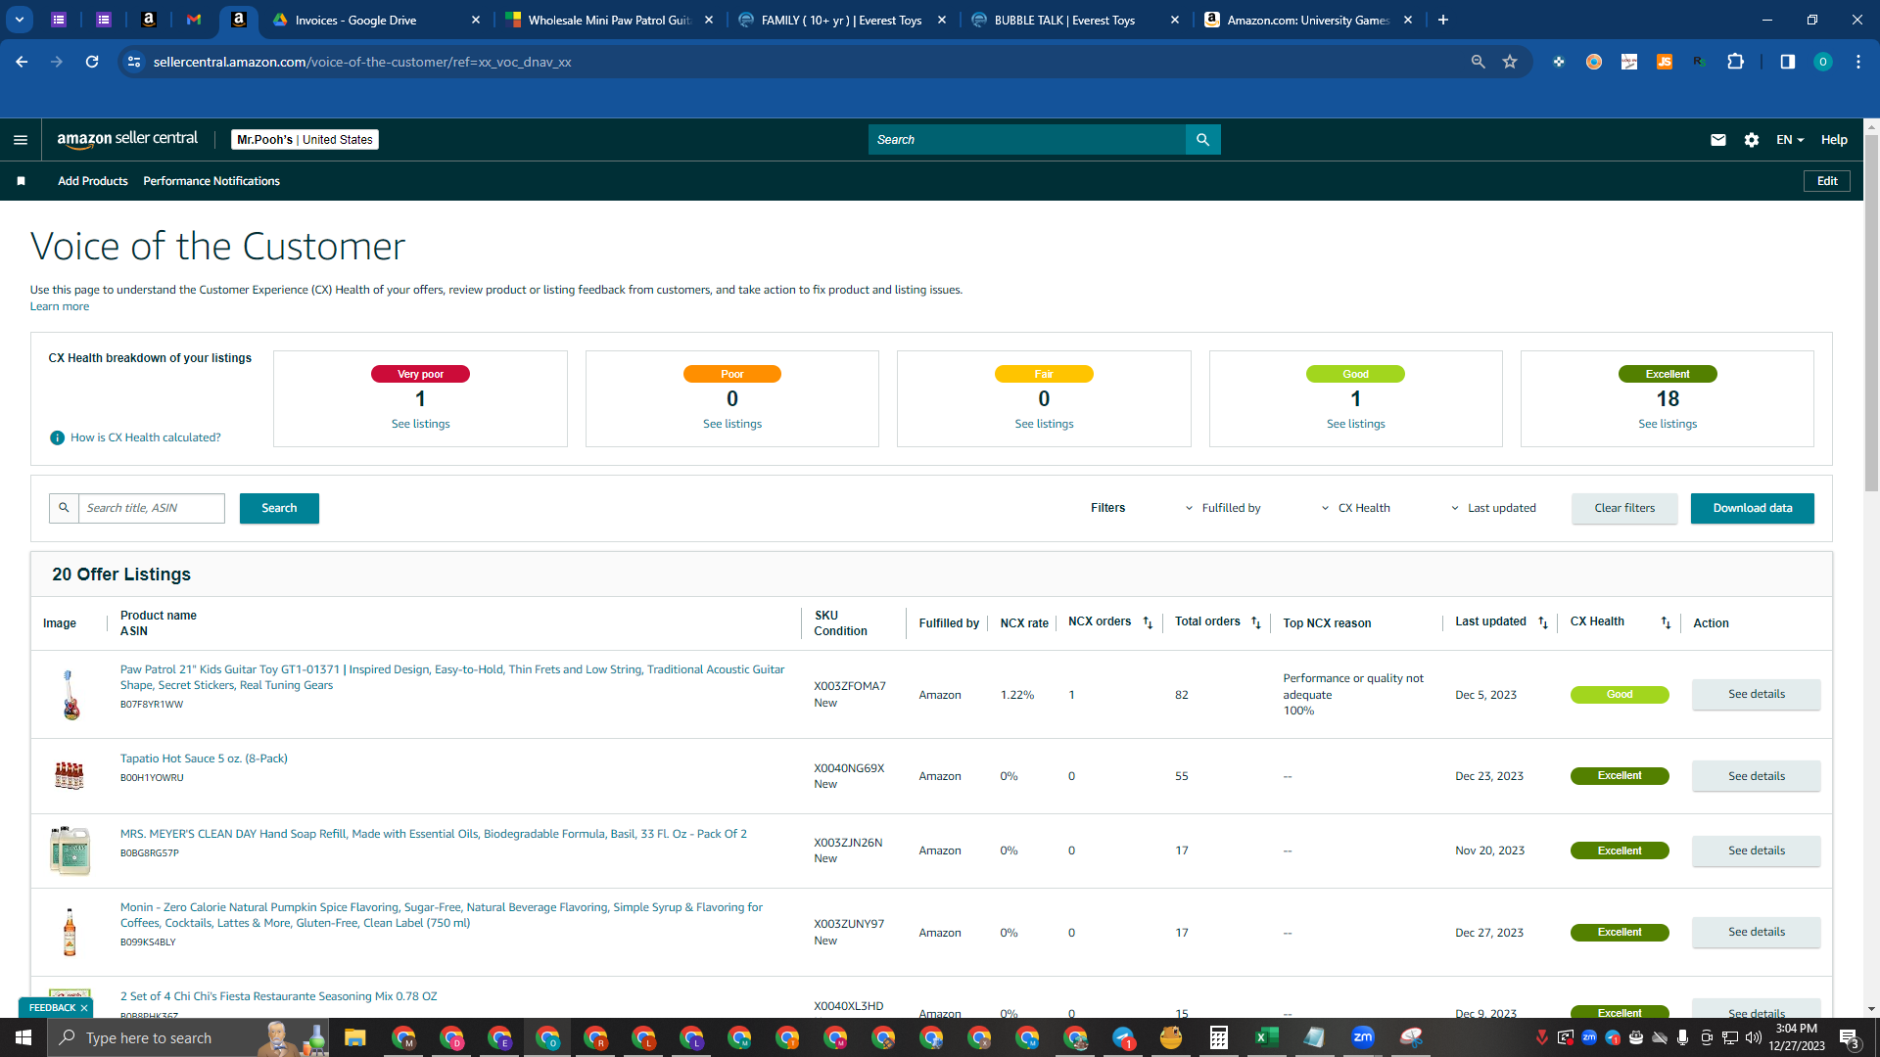Screen dimensions: 1880x1057
Task: Open Excel from the taskbar
Action: [x=1266, y=1037]
